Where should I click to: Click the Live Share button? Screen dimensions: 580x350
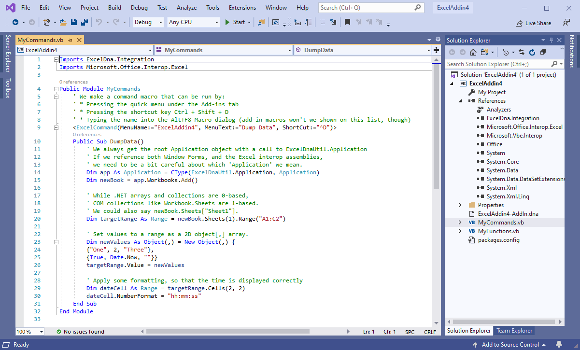(533, 23)
